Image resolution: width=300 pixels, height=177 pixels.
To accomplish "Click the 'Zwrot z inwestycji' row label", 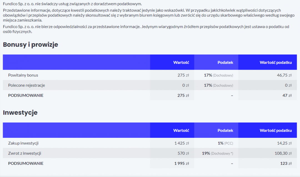I will tap(25, 153).
